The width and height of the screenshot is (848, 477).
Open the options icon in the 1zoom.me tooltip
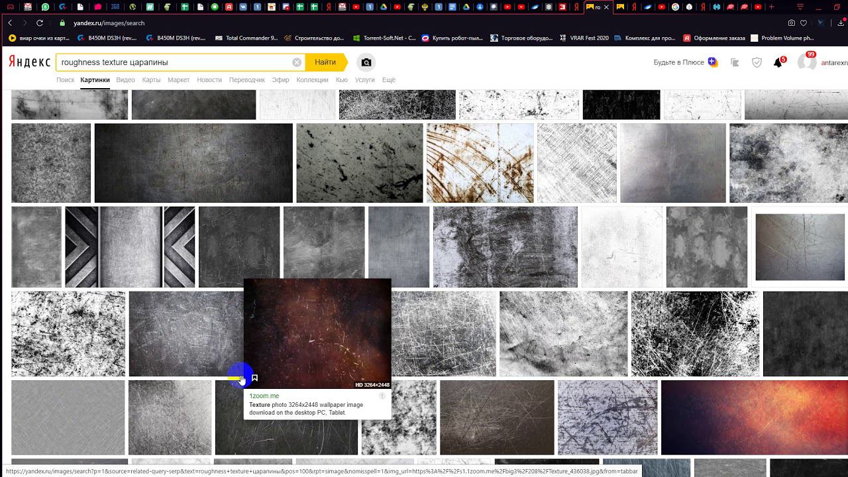pyautogui.click(x=382, y=396)
